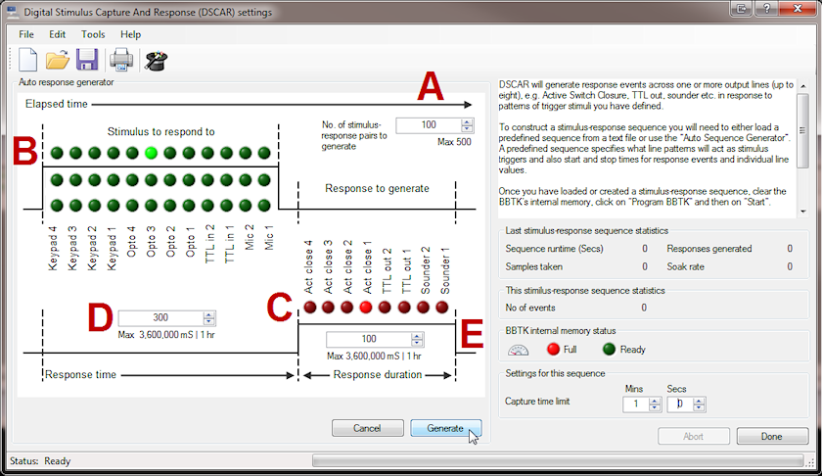Click the Print toolbar icon

click(121, 61)
